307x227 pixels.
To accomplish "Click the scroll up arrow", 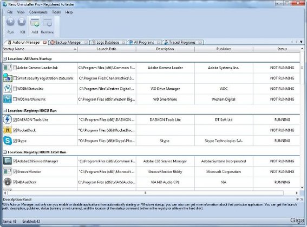I will (302, 49).
